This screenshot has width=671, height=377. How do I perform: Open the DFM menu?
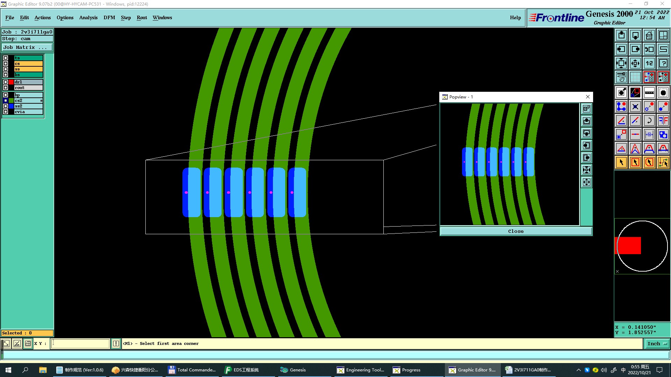[109, 17]
